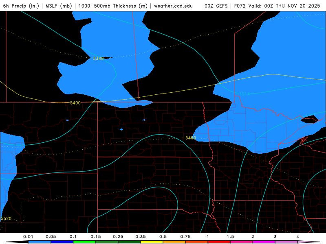Click the '00Z GEFS' model run label
326x244 pixels.
(x=216, y=6)
